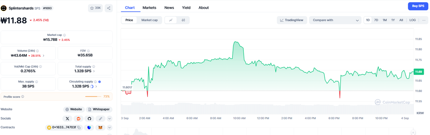Open the Yield tab
The image size is (430, 135).
point(186,7)
